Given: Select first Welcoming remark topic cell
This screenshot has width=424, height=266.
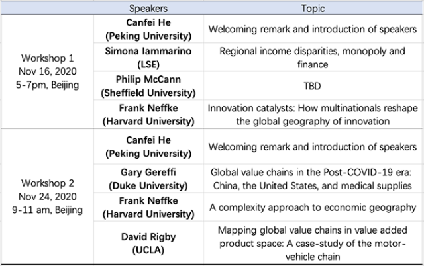Looking at the screenshot, I should click(x=311, y=30).
